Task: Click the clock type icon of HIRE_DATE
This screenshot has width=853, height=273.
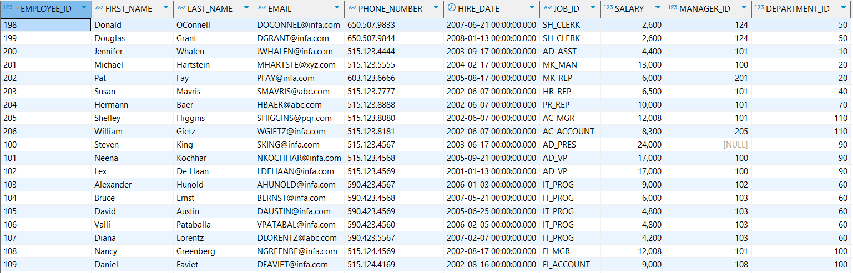Action: (451, 8)
